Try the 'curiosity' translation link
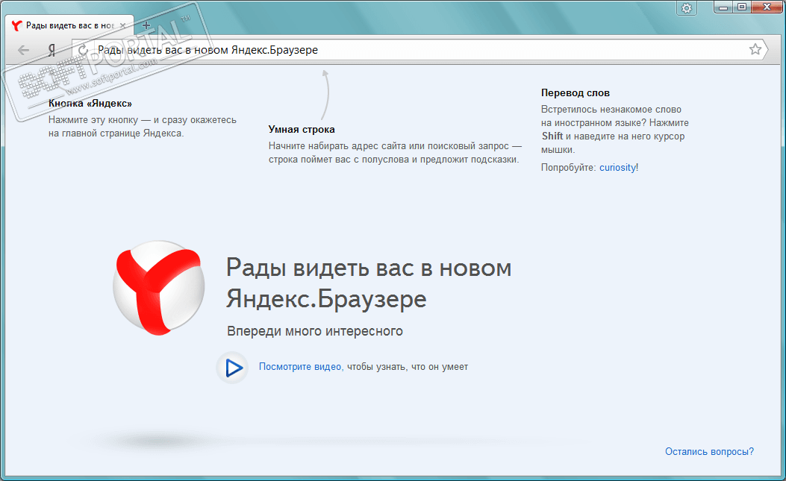 [x=617, y=167]
